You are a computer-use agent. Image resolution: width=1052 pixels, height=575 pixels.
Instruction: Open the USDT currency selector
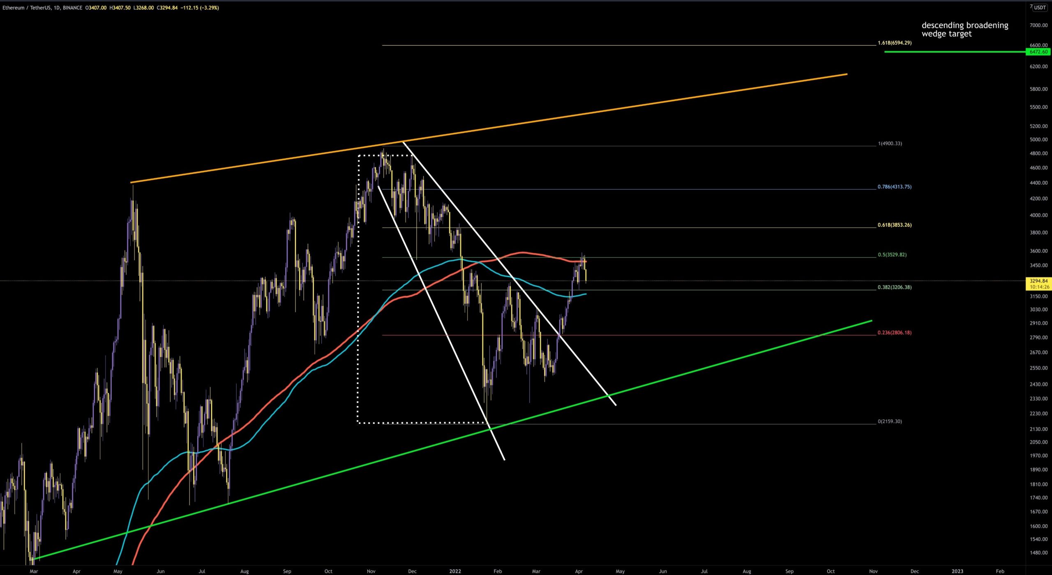coord(1040,7)
